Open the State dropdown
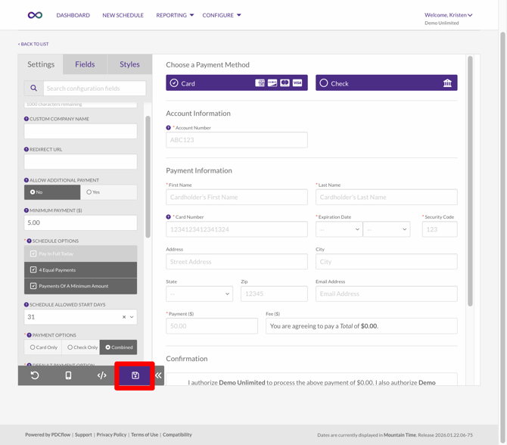Screen dimensions: 507x445 199,294
